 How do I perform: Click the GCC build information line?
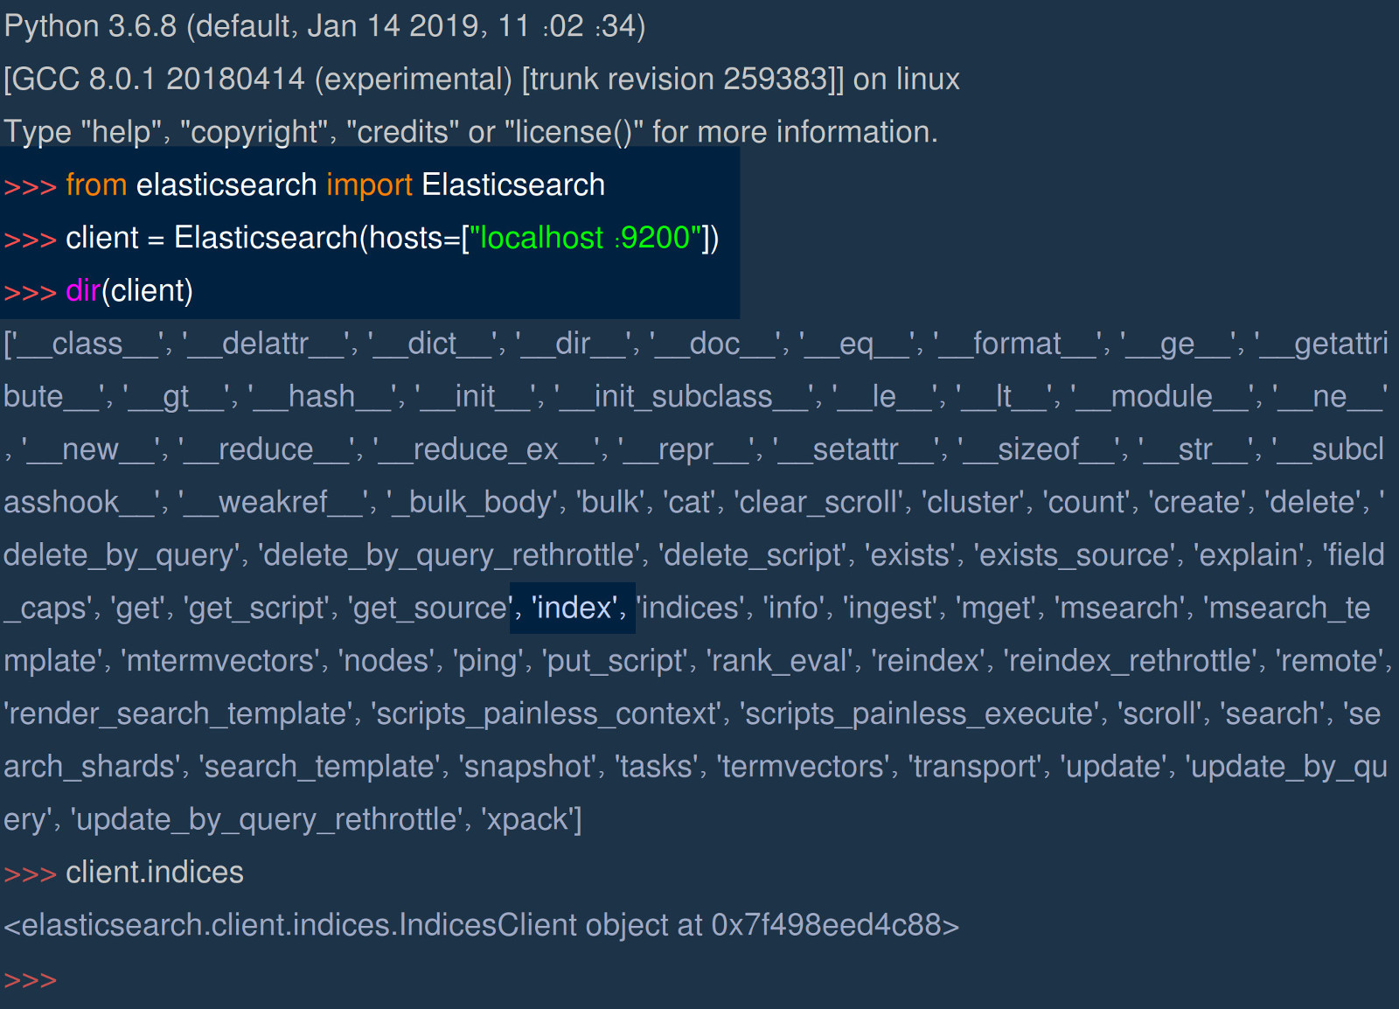tap(481, 79)
